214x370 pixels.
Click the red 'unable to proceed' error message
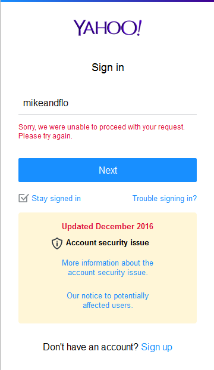102,131
